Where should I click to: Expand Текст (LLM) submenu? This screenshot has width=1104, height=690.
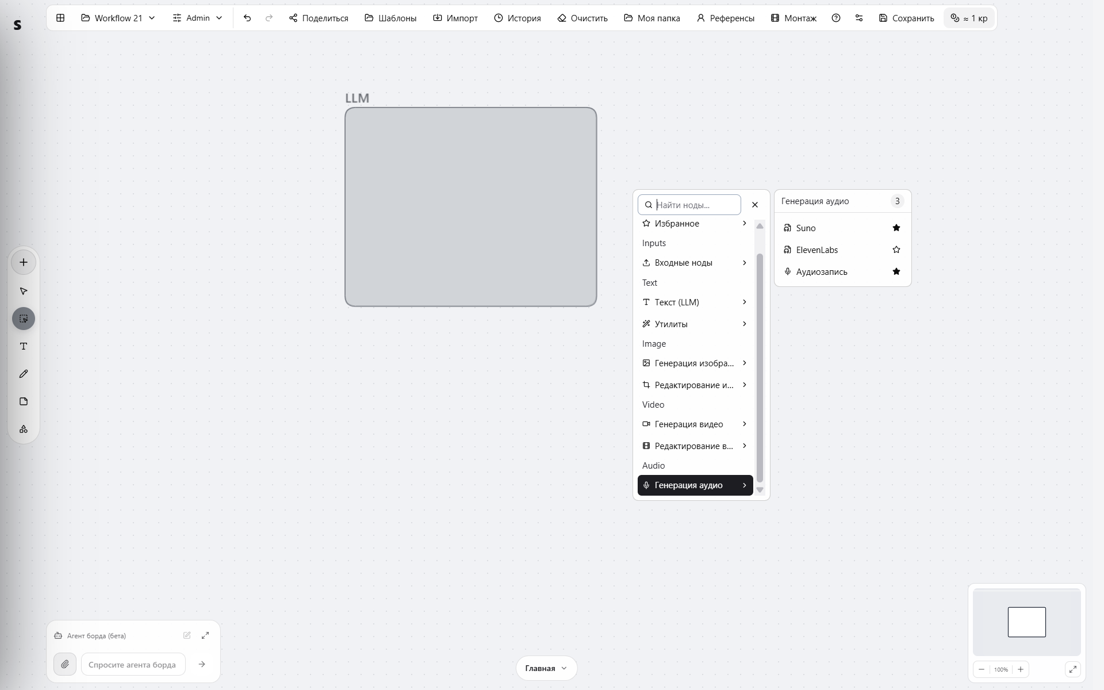tap(695, 302)
